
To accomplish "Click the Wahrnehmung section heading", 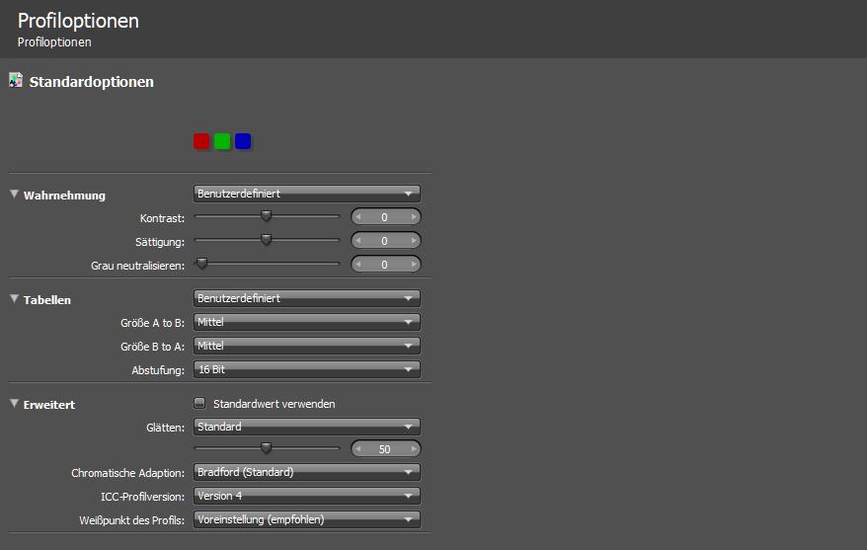I will pyautogui.click(x=64, y=196).
